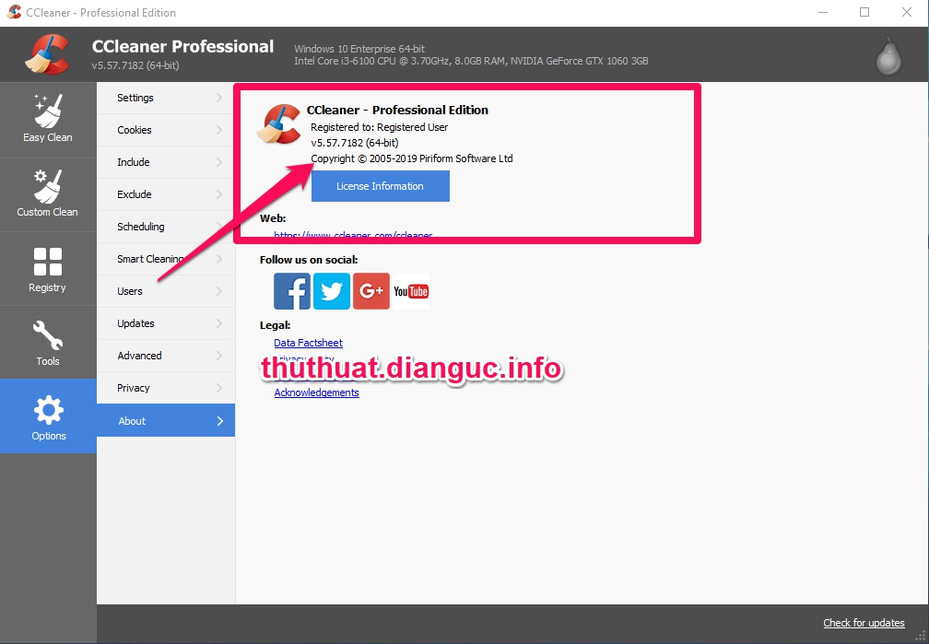Open the Exclude options page
Viewport: 929px width, 644px height.
click(x=166, y=194)
